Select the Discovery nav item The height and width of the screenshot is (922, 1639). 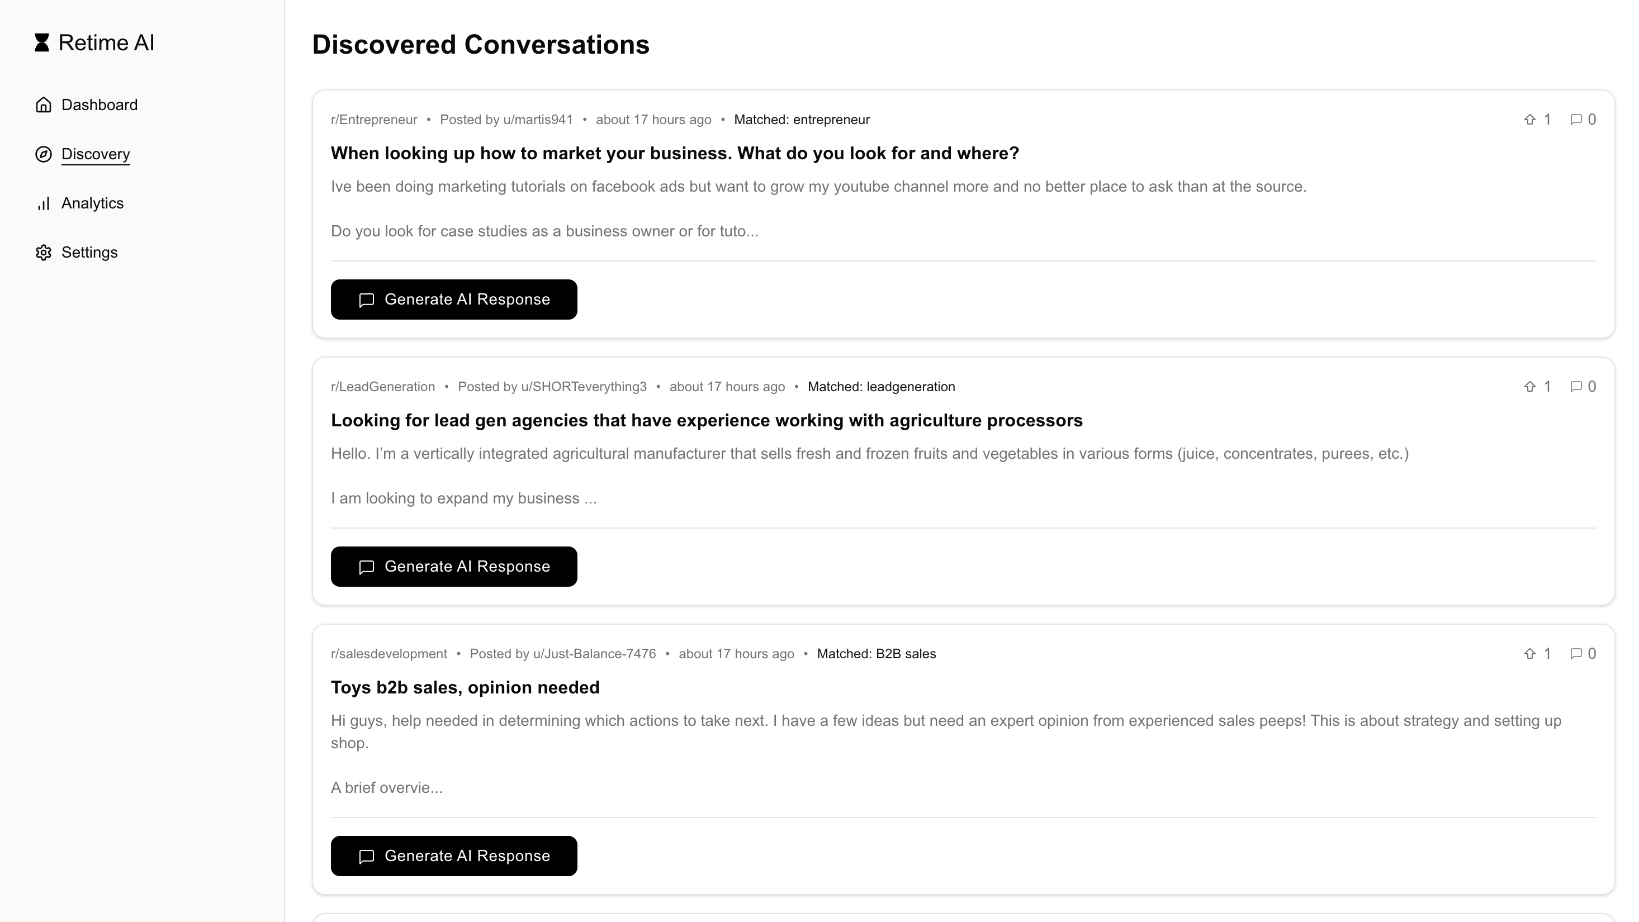pos(96,155)
